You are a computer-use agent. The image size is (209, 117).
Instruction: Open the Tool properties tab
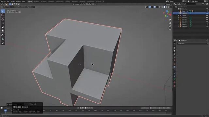point(174,44)
